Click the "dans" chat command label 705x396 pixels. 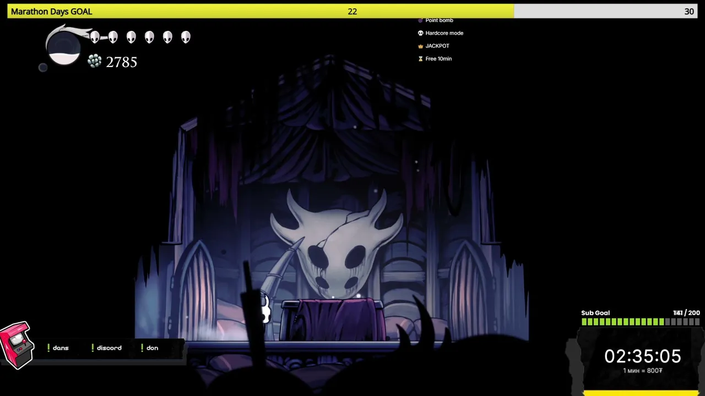tap(61, 348)
